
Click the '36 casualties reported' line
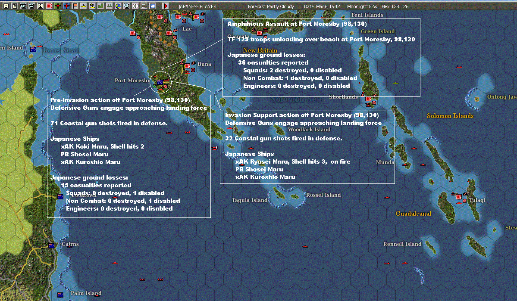click(273, 62)
